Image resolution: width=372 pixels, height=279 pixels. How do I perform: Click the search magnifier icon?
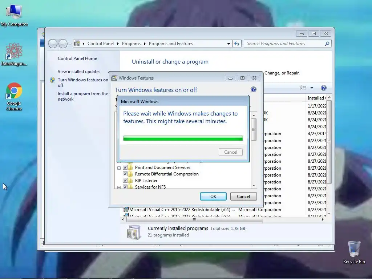[x=327, y=44]
